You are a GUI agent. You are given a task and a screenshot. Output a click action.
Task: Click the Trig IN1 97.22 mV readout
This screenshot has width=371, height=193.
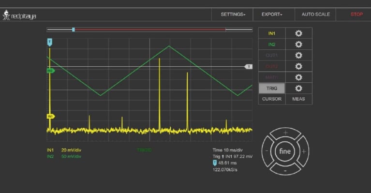pos(233,157)
